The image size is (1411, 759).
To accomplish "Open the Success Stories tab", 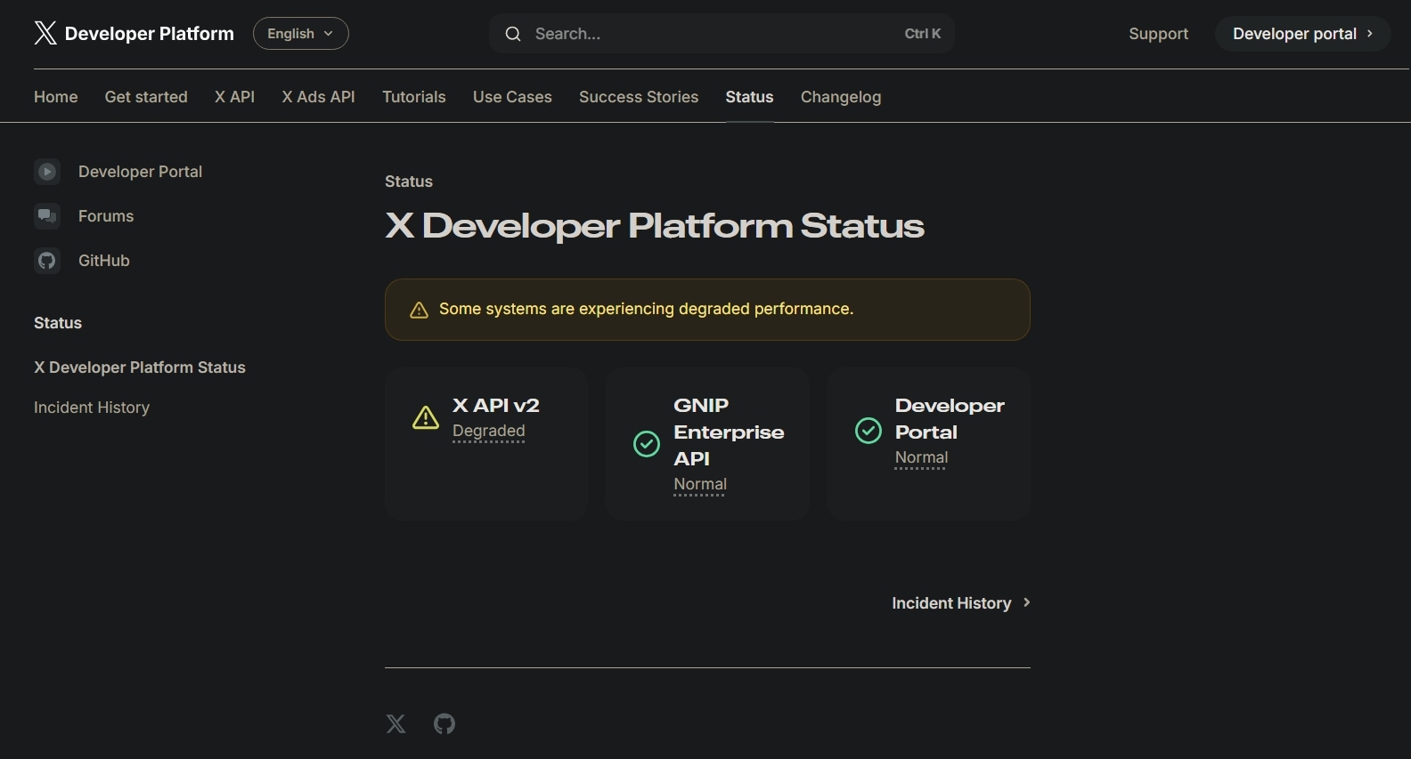I will point(639,97).
